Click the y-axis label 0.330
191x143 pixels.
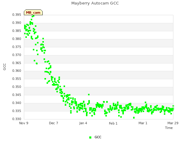(17, 119)
